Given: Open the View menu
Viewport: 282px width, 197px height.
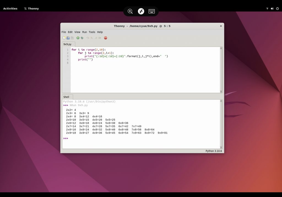Looking at the screenshot, I should 77,32.
